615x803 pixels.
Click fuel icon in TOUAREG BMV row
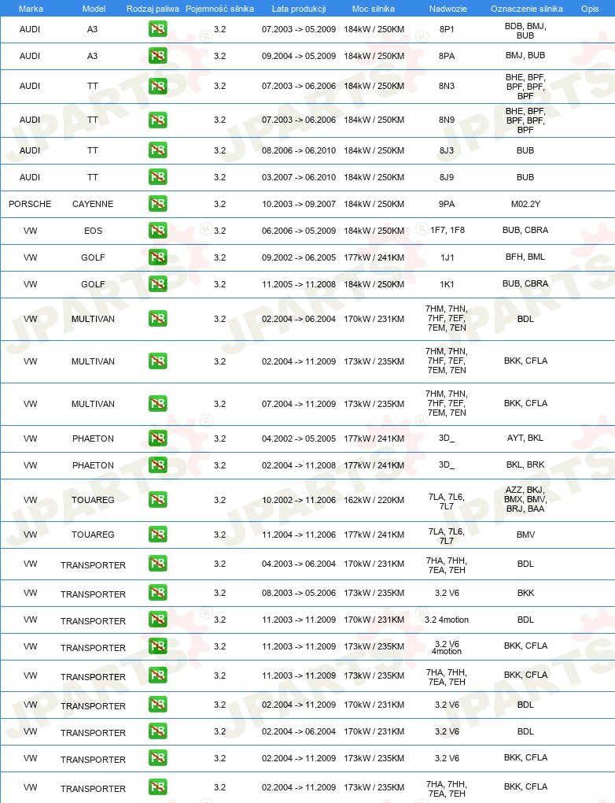point(157,534)
